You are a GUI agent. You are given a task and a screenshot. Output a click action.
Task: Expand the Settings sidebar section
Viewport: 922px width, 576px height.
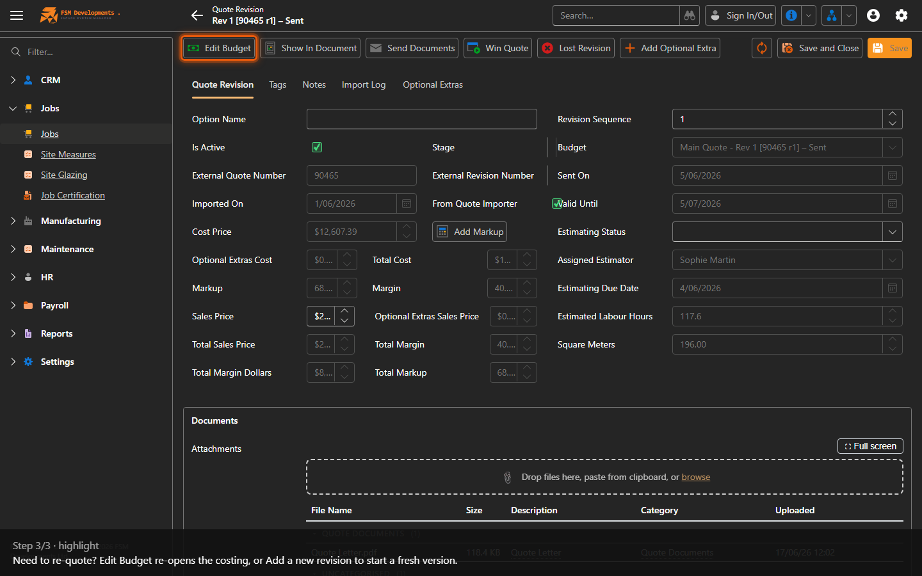click(13, 362)
